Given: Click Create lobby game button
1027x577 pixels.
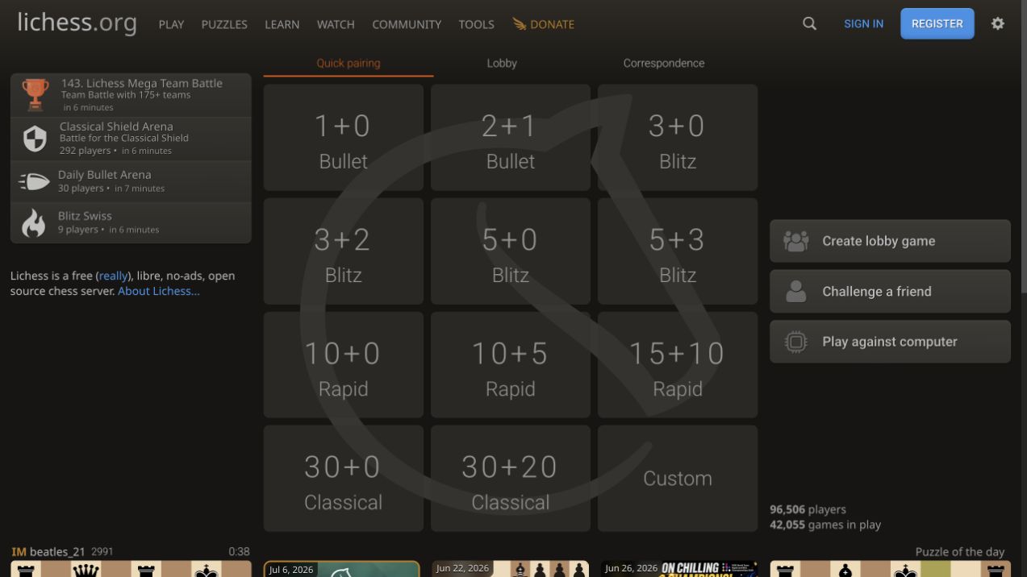Looking at the screenshot, I should tap(890, 241).
